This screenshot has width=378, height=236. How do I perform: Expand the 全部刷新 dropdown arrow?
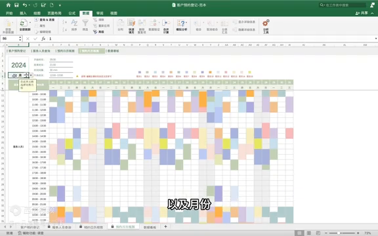30,23
